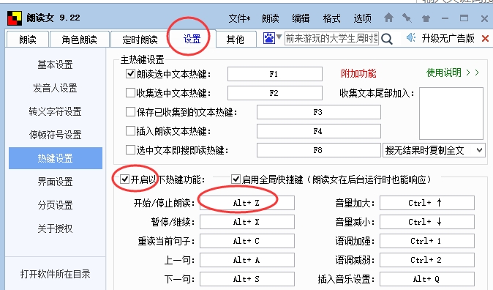
Task: Toggle 启用全局快捷键 checkbox
Action: click(236, 179)
